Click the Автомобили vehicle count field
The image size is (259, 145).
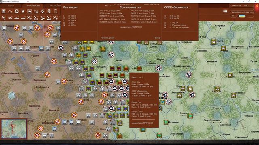pyautogui.click(x=242, y=12)
